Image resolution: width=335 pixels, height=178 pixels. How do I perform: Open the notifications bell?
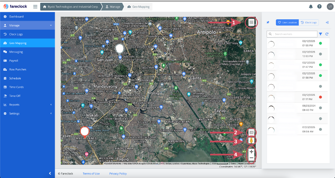pyautogui.click(x=311, y=7)
